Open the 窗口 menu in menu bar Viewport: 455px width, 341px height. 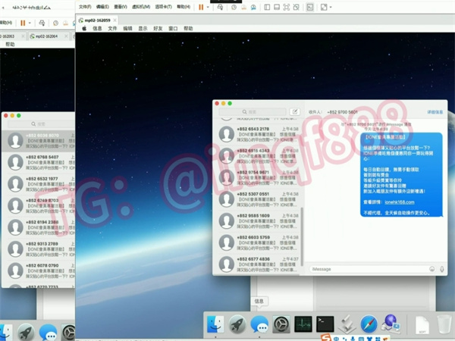(x=173, y=28)
